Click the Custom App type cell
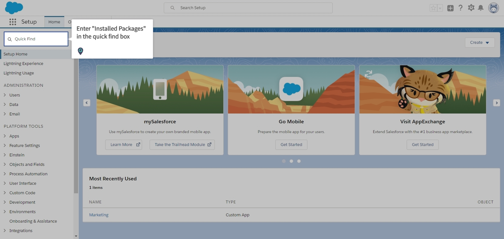504x239 pixels. click(238, 215)
